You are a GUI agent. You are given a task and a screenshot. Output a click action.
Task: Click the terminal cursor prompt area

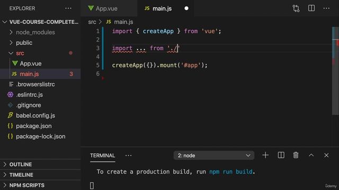(x=92, y=185)
